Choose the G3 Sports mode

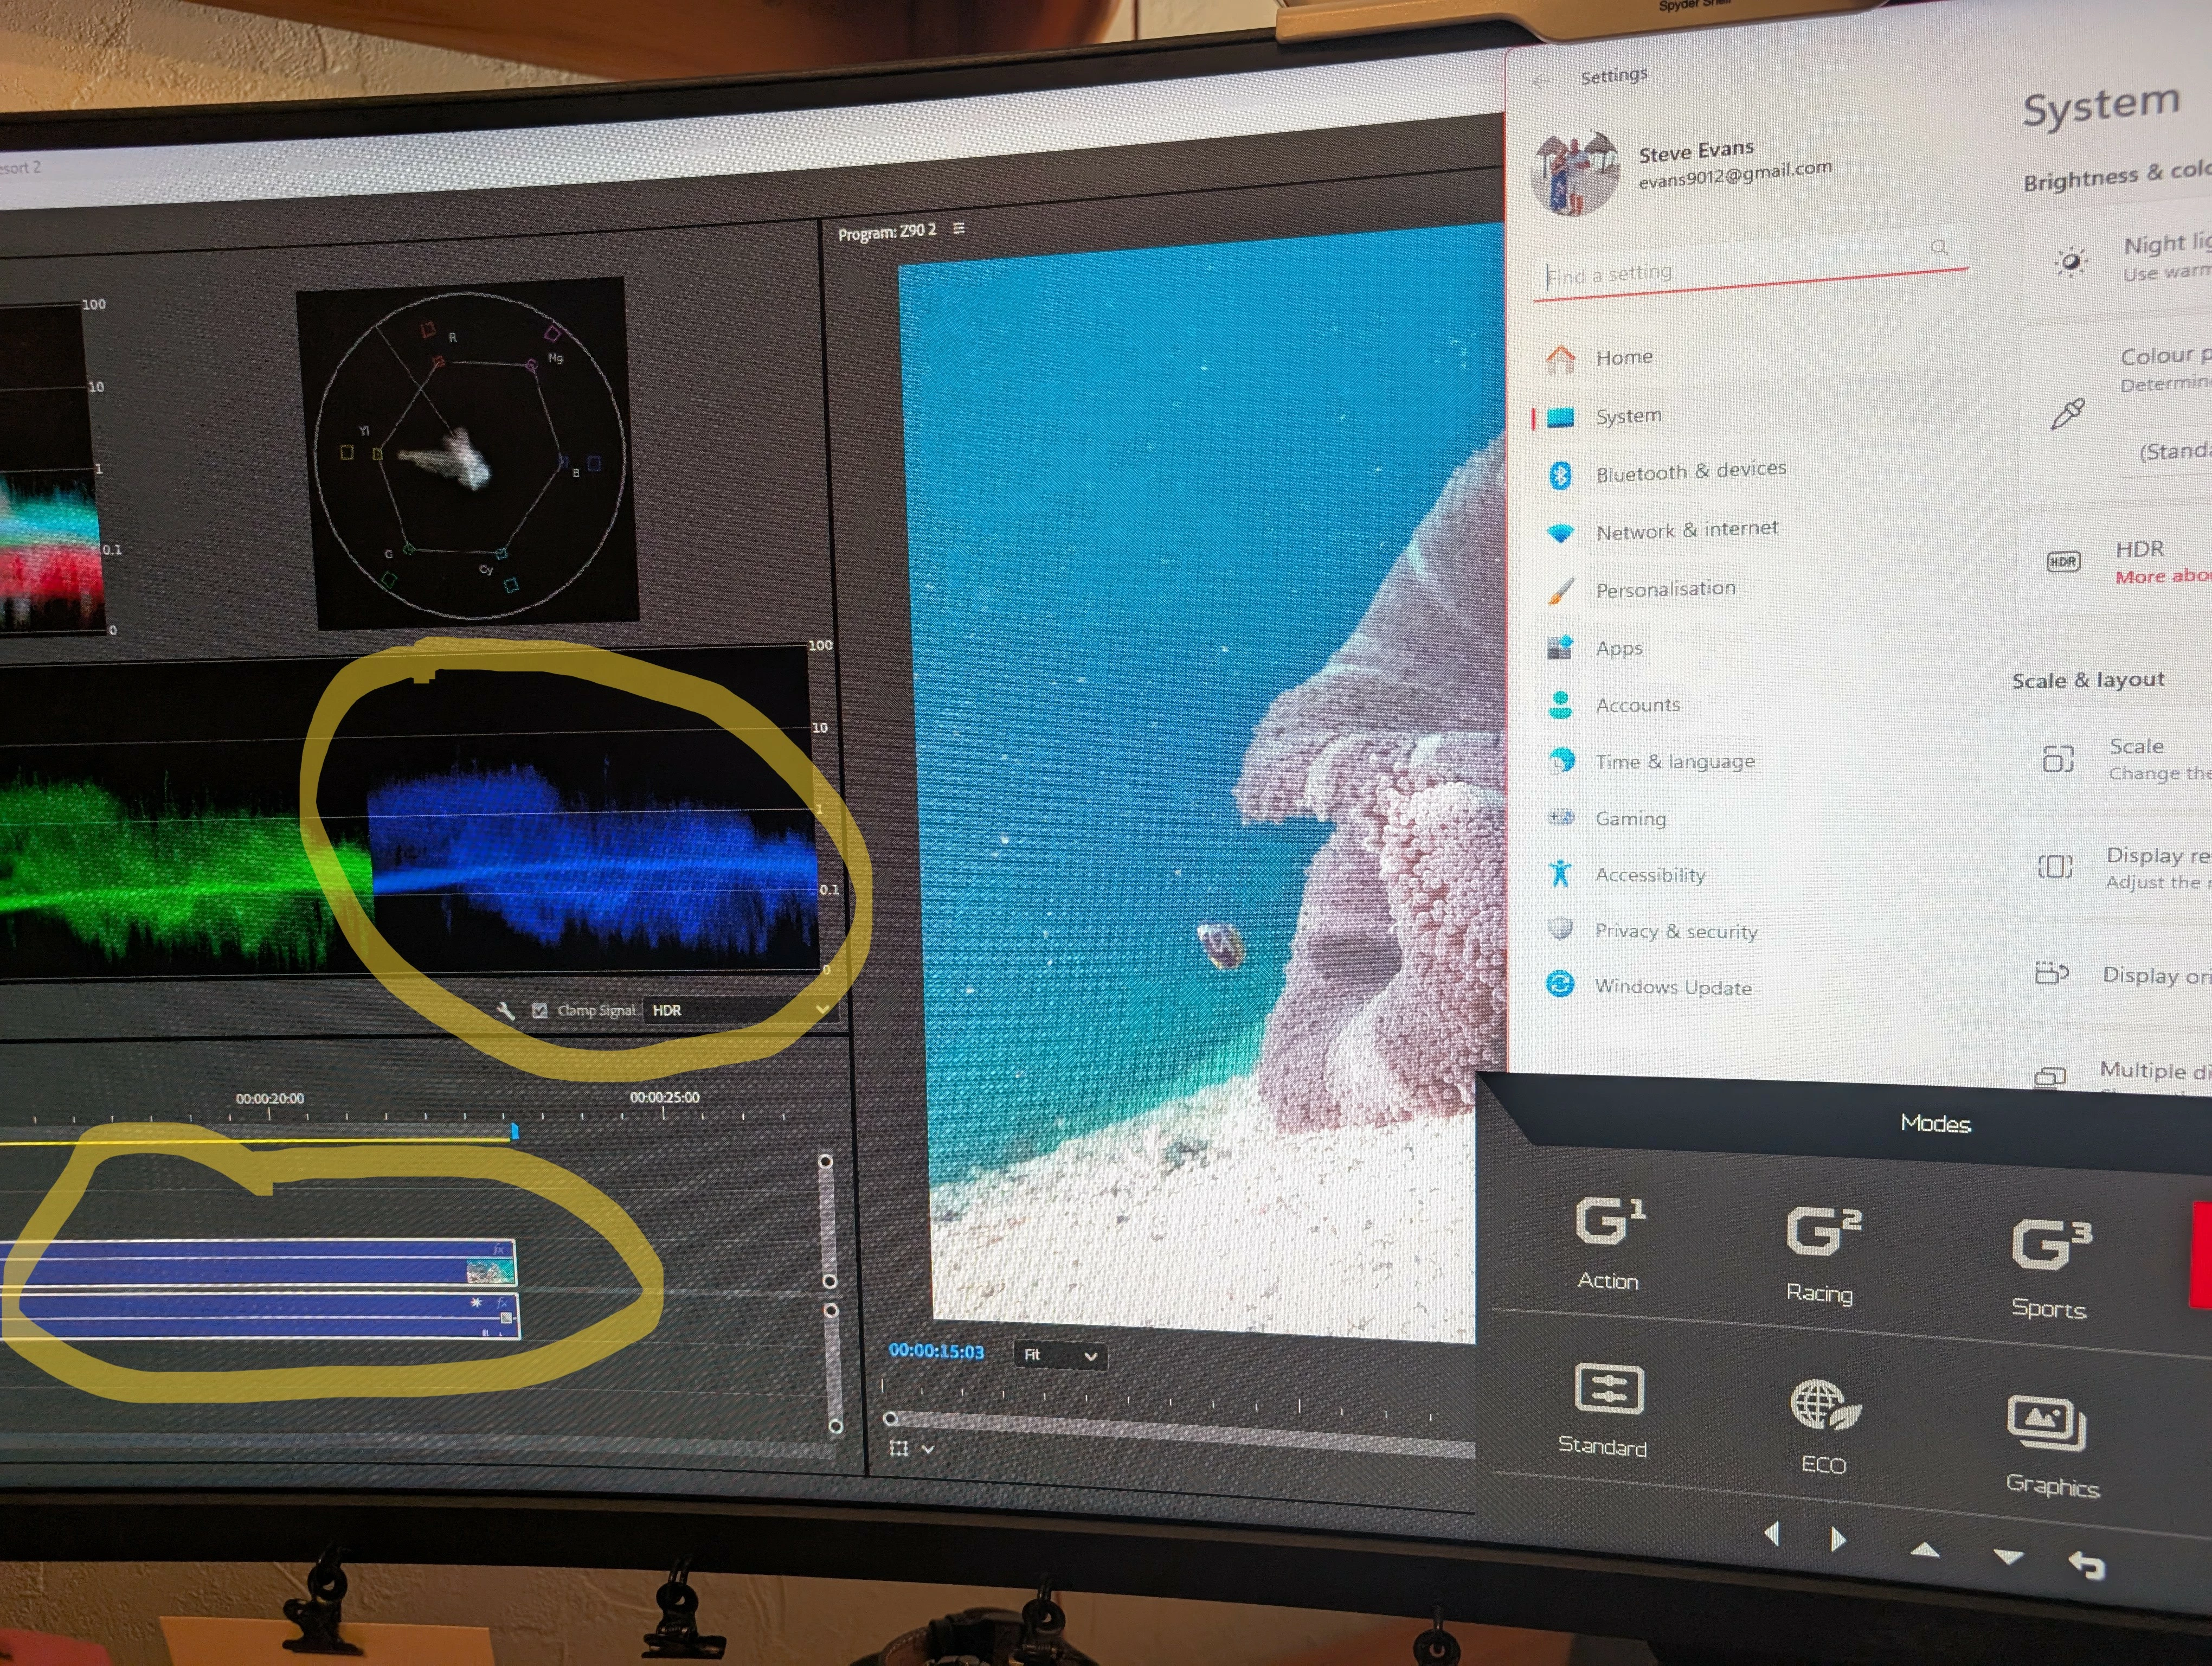(x=2050, y=1245)
